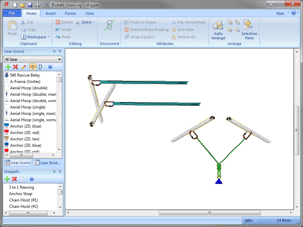Toggle the highlighted carabiner view button
This screenshot has height=227, width=303.
point(33,67)
